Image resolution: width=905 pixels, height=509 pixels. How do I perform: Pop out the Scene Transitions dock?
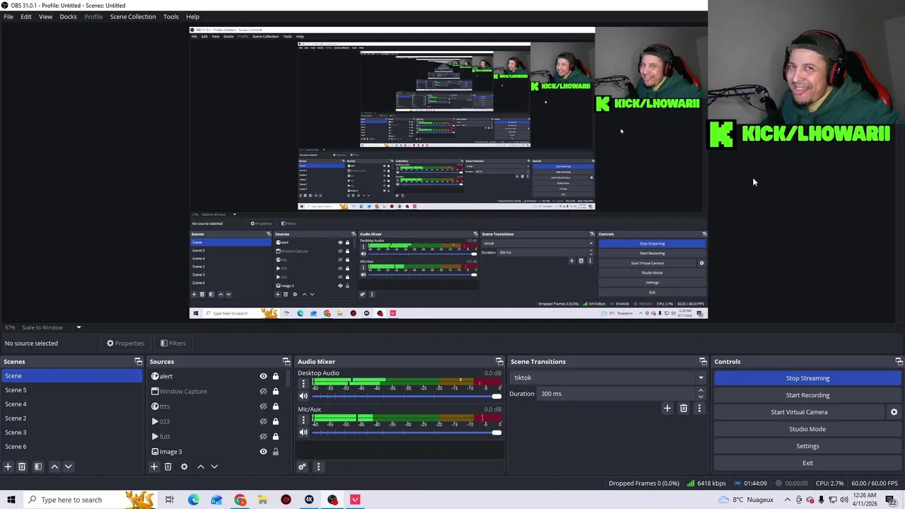pos(703,362)
